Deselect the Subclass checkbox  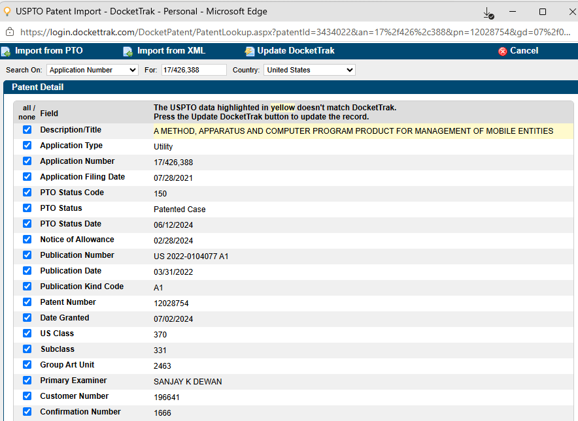point(27,349)
